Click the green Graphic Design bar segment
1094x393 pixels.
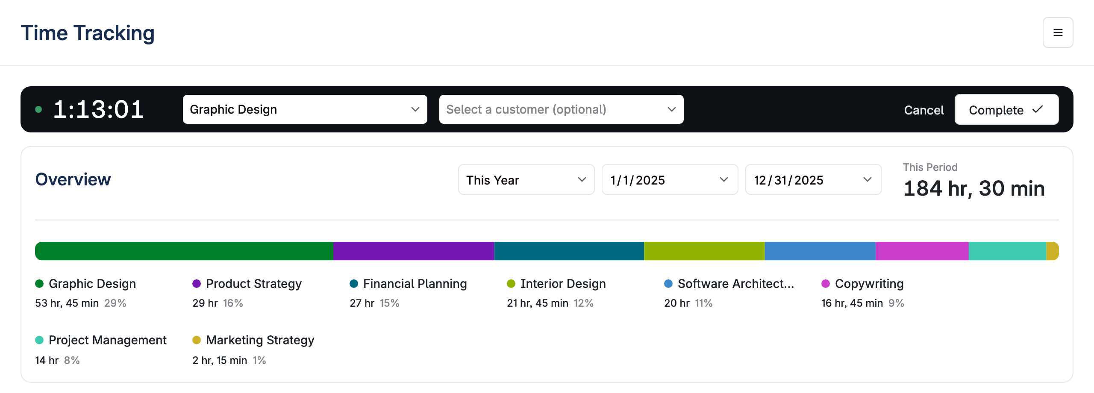point(184,251)
